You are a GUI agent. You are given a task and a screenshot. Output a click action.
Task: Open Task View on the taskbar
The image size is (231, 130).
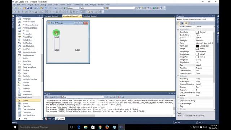click(x=71, y=127)
